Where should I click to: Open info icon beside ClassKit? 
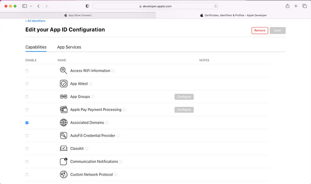pyautogui.click(x=87, y=149)
